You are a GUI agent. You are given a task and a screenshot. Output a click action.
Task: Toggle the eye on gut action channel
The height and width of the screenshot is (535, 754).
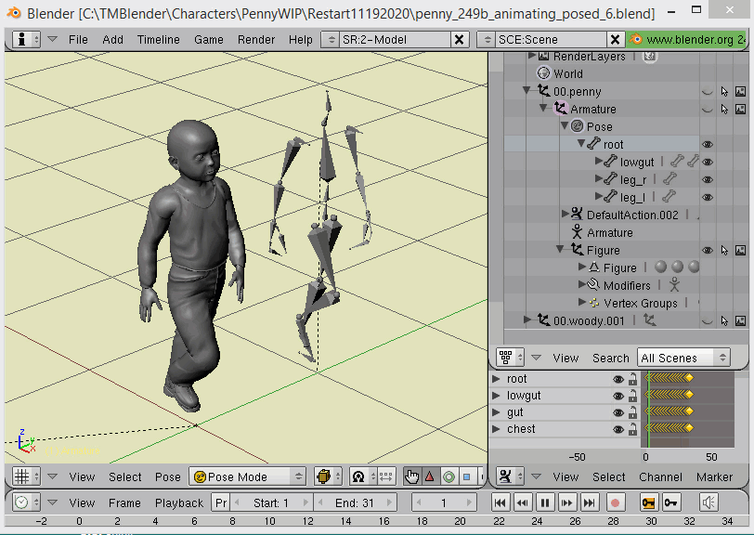pos(617,412)
